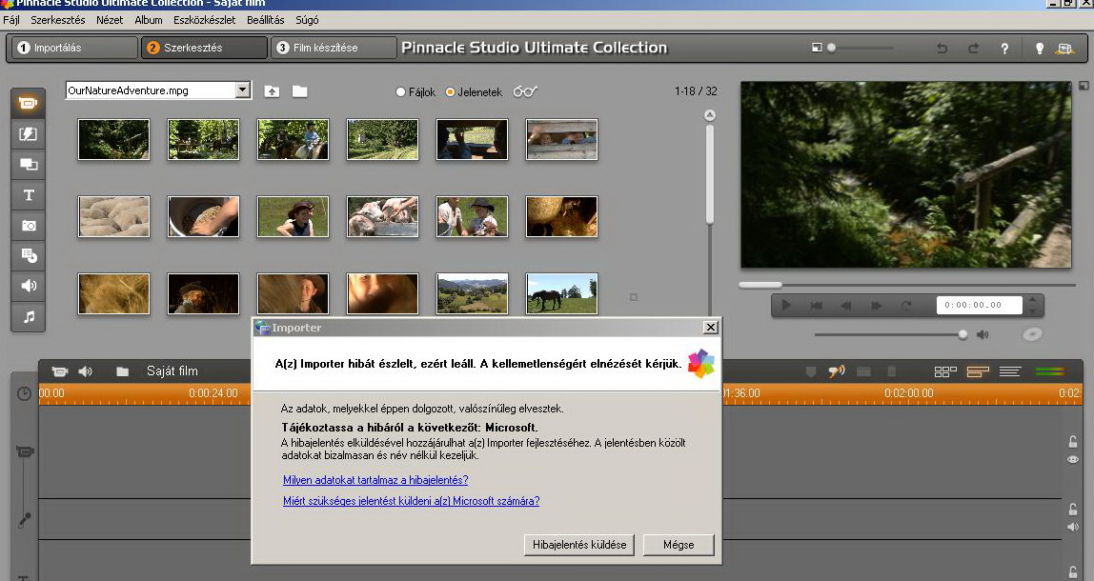The image size is (1094, 581).
Task: Open link Miért szükséges jelentést küldeni Microsoft számára?
Action: [x=411, y=501]
